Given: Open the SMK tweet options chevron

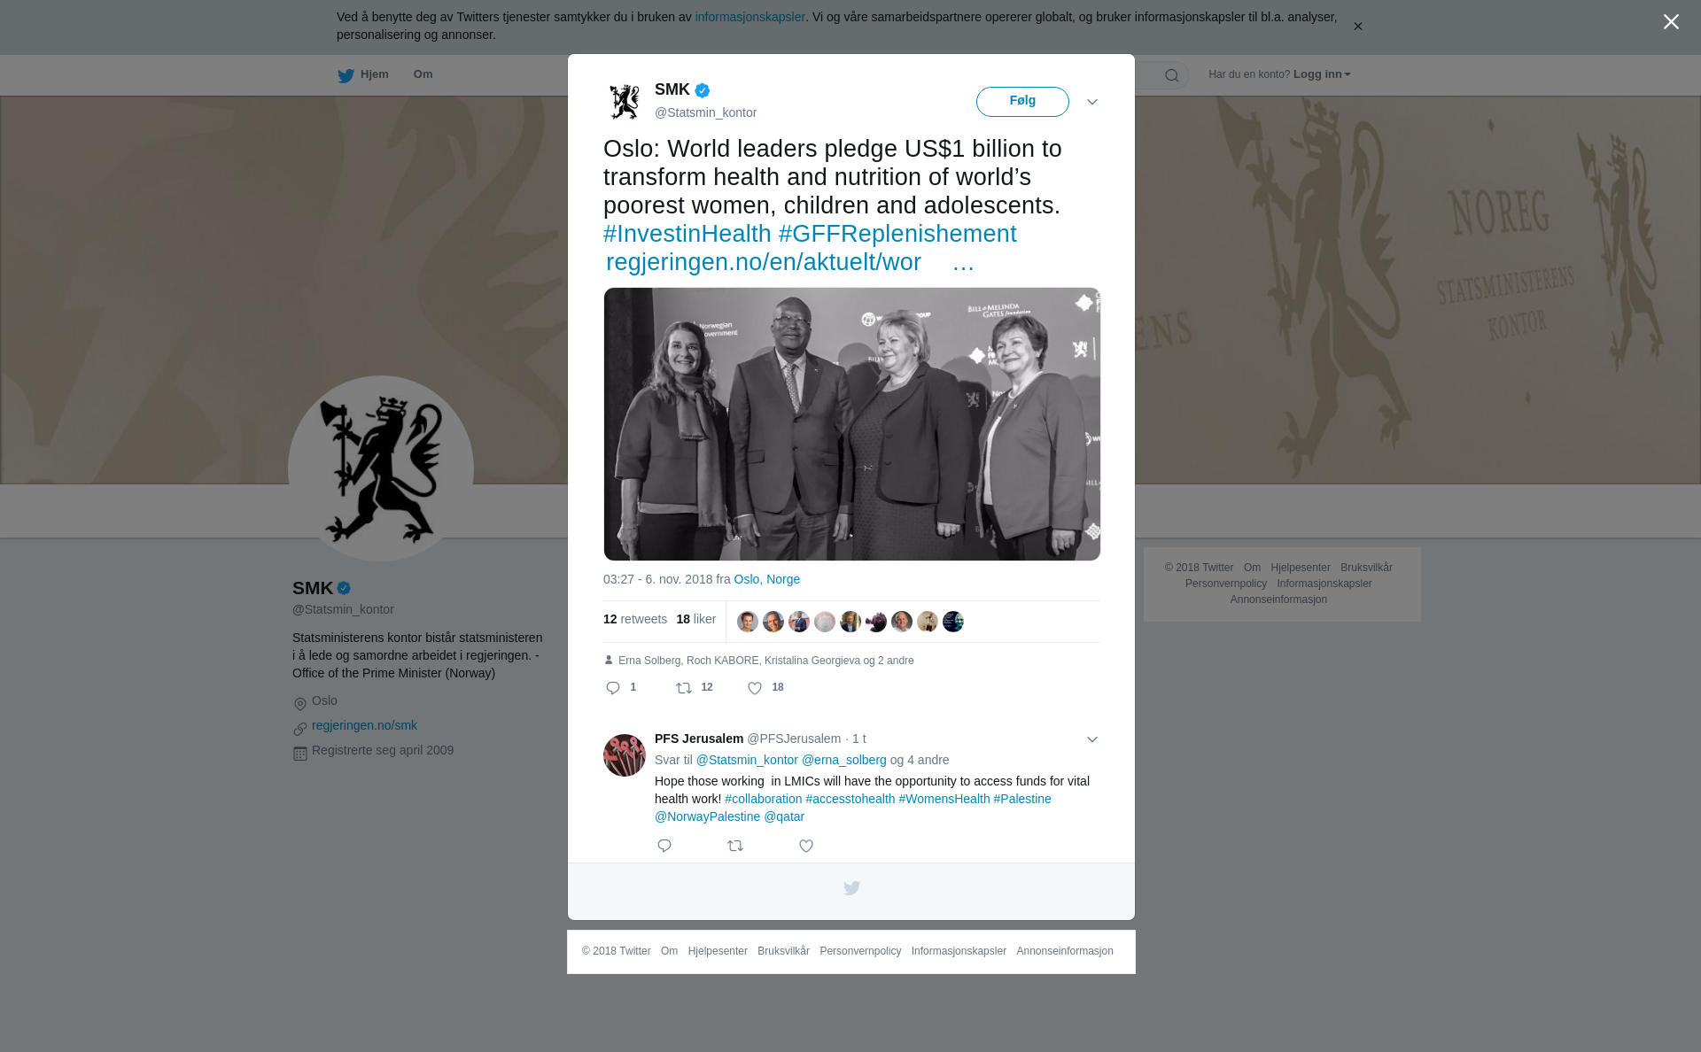Looking at the screenshot, I should (1092, 102).
